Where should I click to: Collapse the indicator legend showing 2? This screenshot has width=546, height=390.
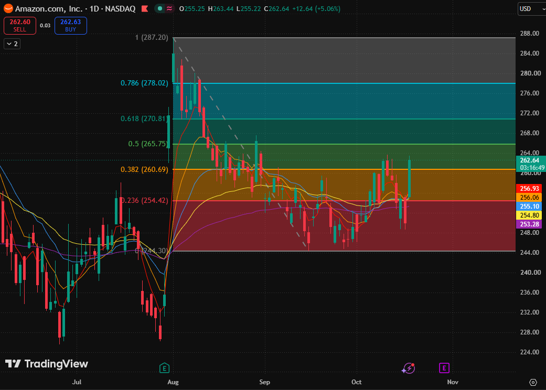(12, 44)
